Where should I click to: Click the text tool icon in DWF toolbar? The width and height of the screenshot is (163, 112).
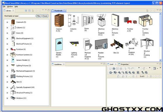143,73
